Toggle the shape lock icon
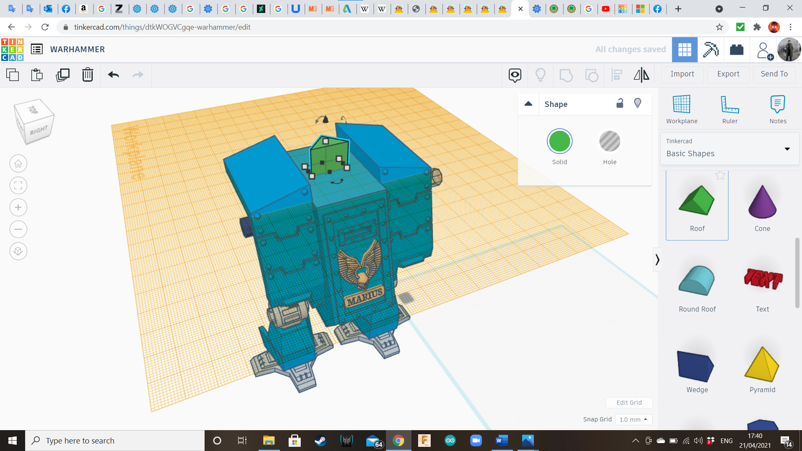Screen dimensions: 802x451 [620, 104]
